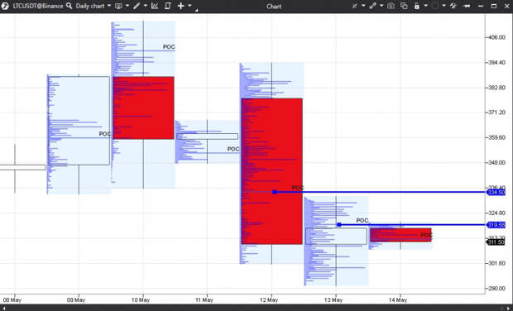
Task: Click the 08 May date label
Action: pyautogui.click(x=12, y=300)
